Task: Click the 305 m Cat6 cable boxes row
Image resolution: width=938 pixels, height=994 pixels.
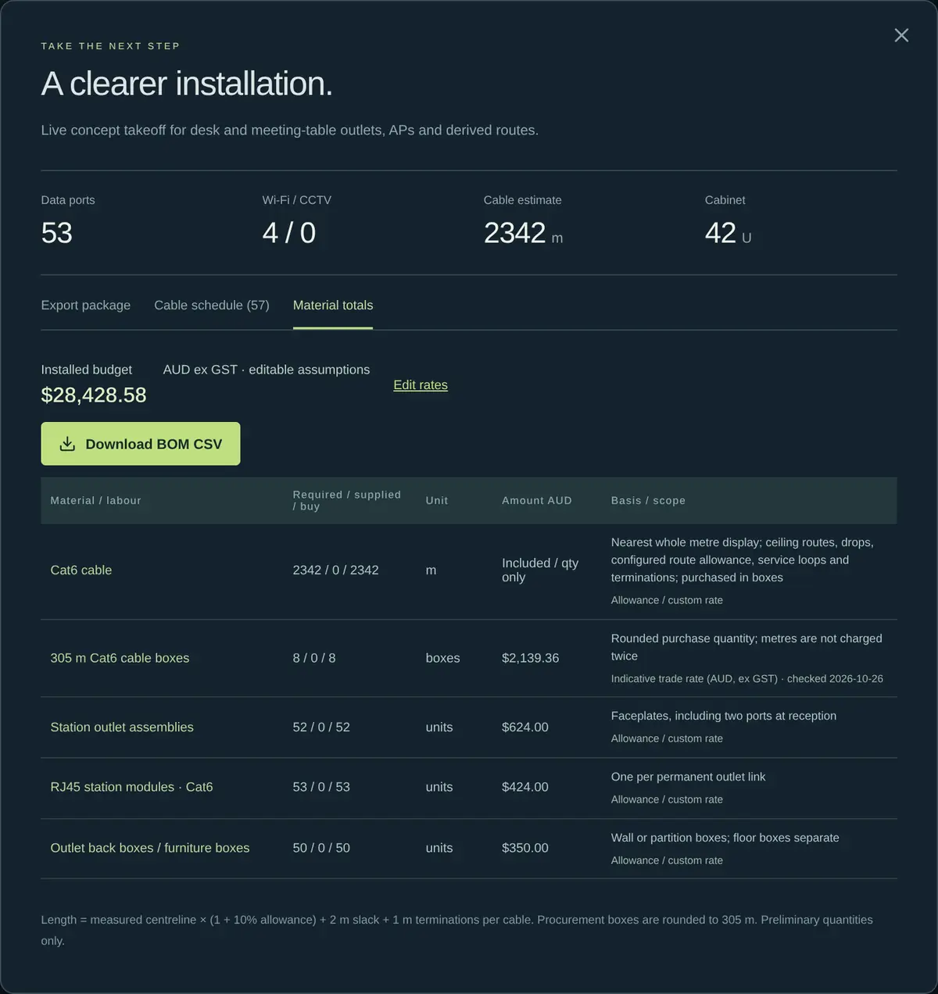Action: pyautogui.click(x=469, y=658)
